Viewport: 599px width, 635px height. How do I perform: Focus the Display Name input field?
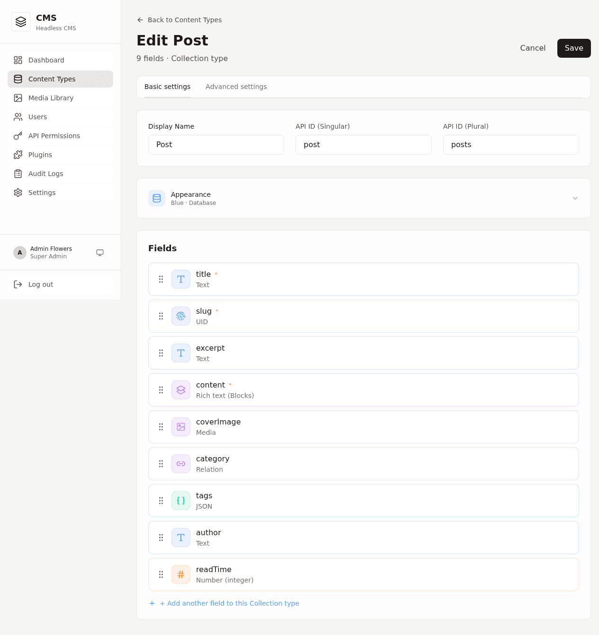point(216,145)
